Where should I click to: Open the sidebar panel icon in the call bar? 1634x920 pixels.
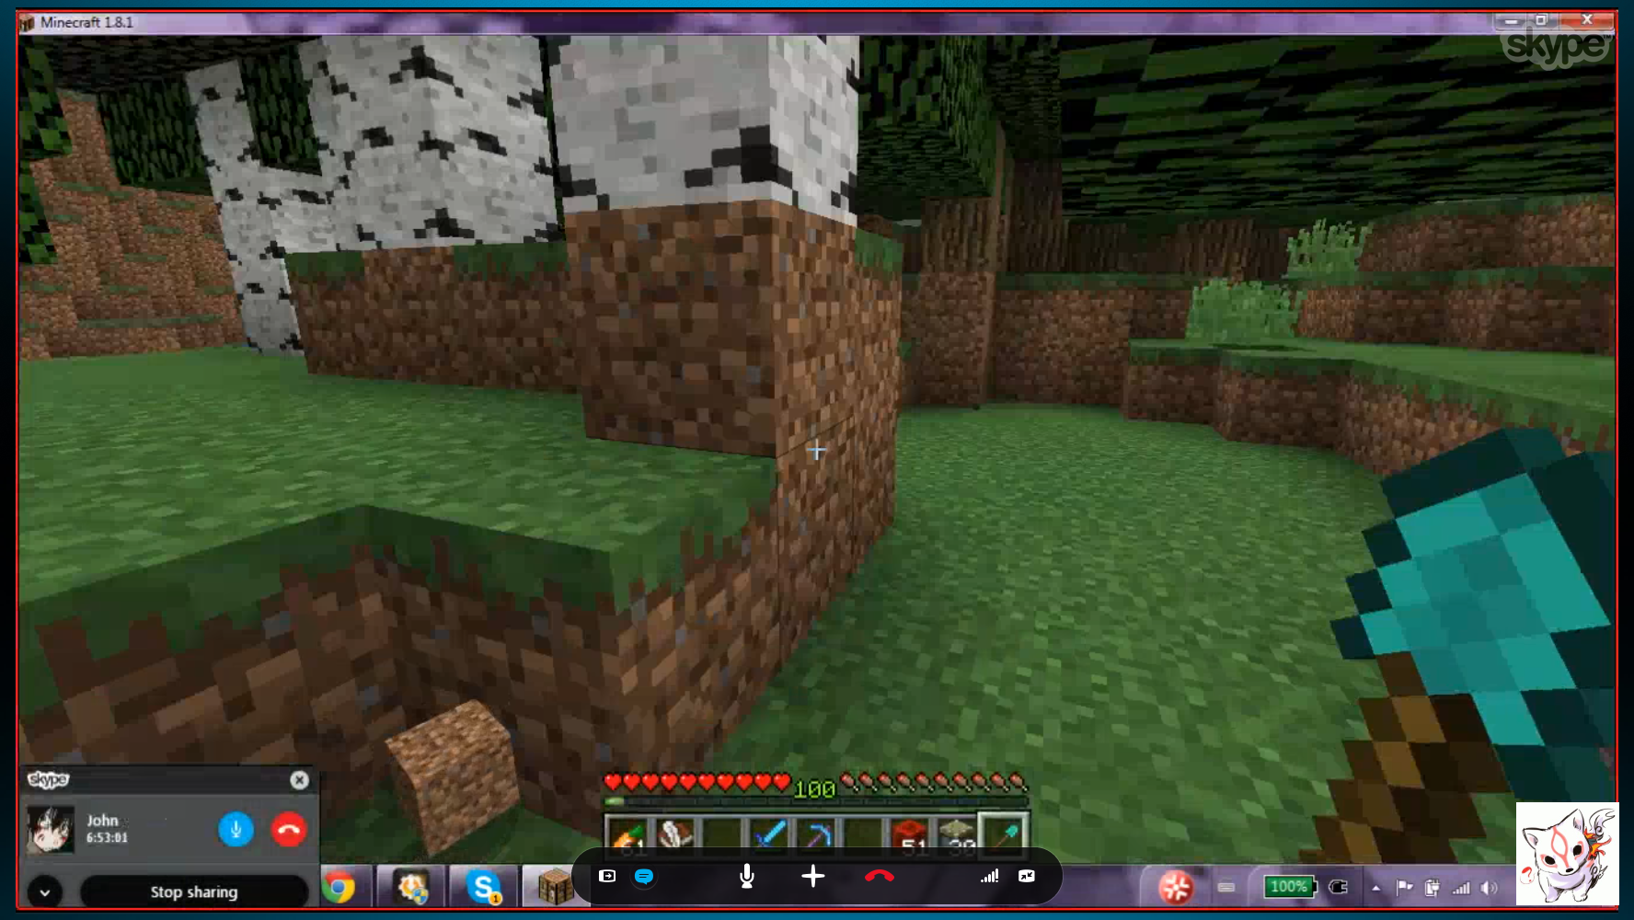[x=607, y=877]
